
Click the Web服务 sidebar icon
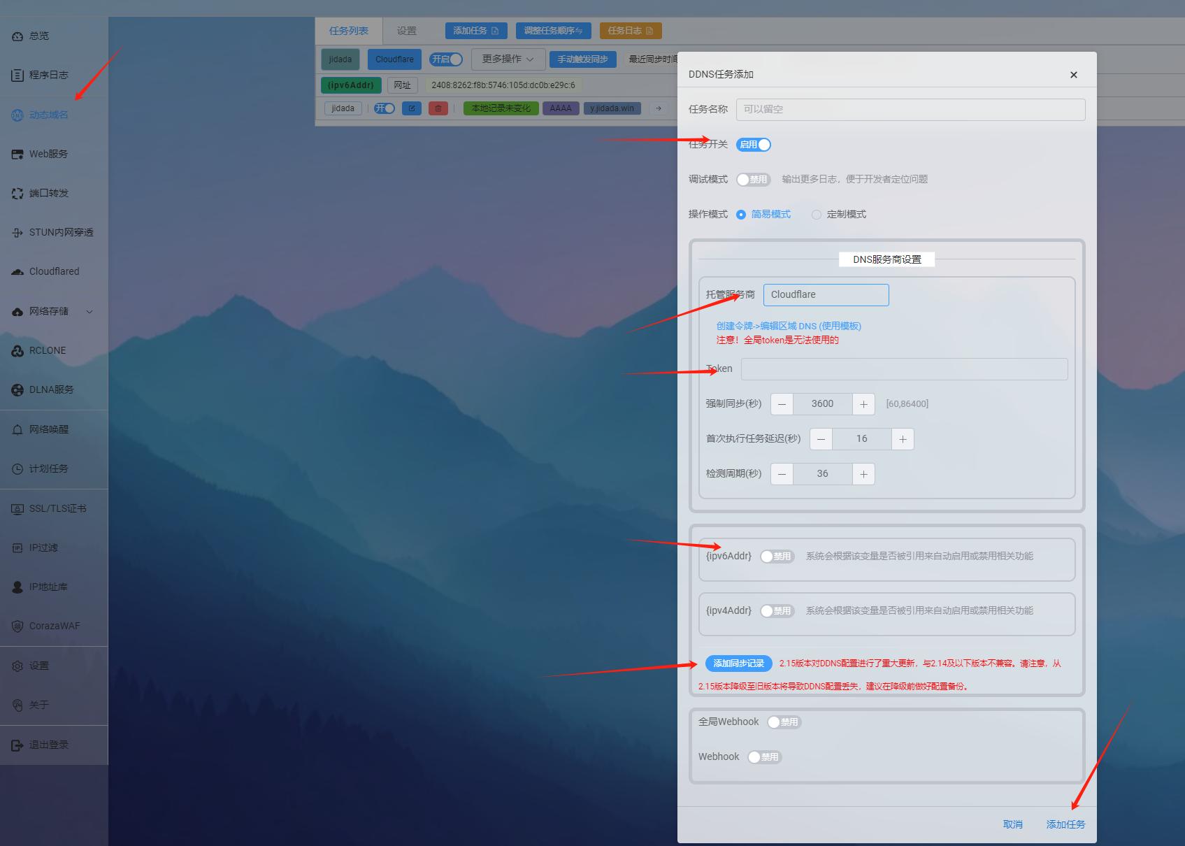coord(17,155)
